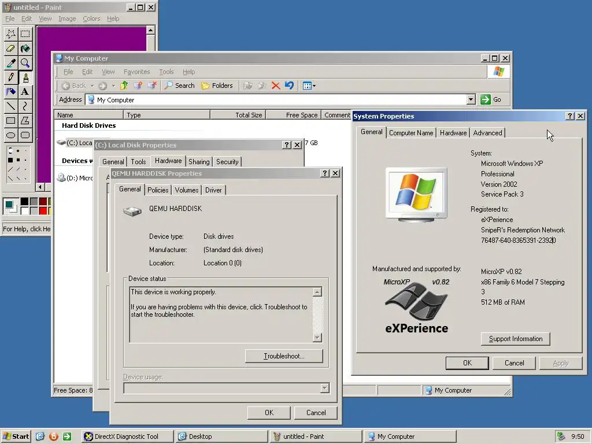Click the green Go button
The width and height of the screenshot is (592, 444).
491,99
